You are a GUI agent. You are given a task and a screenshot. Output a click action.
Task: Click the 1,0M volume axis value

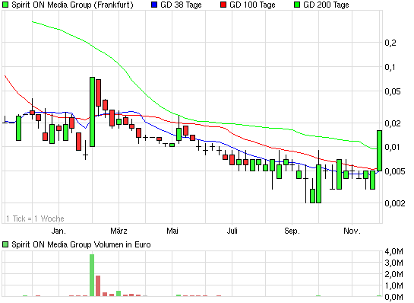(393, 285)
